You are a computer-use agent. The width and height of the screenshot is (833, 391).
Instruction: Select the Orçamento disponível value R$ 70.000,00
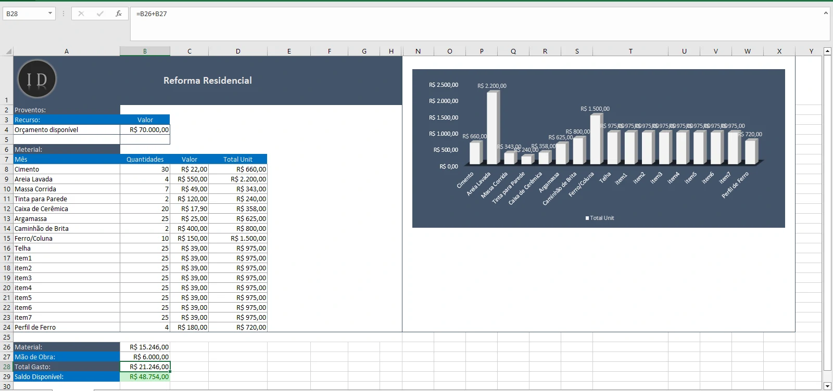pos(145,129)
